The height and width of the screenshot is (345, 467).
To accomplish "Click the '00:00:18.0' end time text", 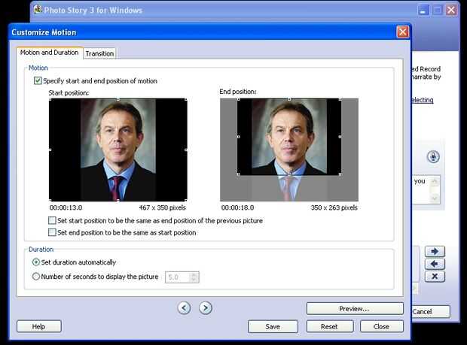I will tap(237, 207).
